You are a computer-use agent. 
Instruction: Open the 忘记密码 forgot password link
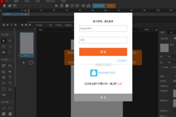(122, 61)
